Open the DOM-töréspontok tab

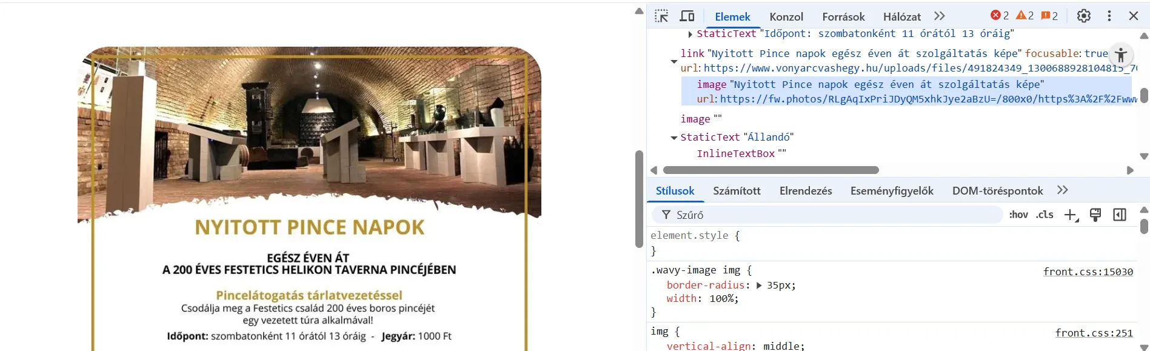point(997,191)
